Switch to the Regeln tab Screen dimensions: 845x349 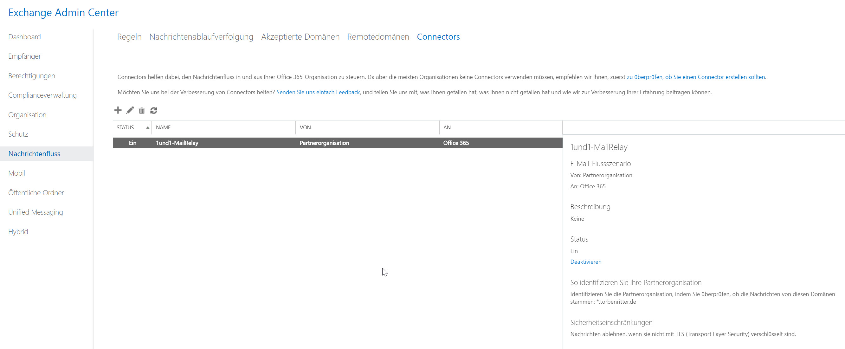coord(129,37)
